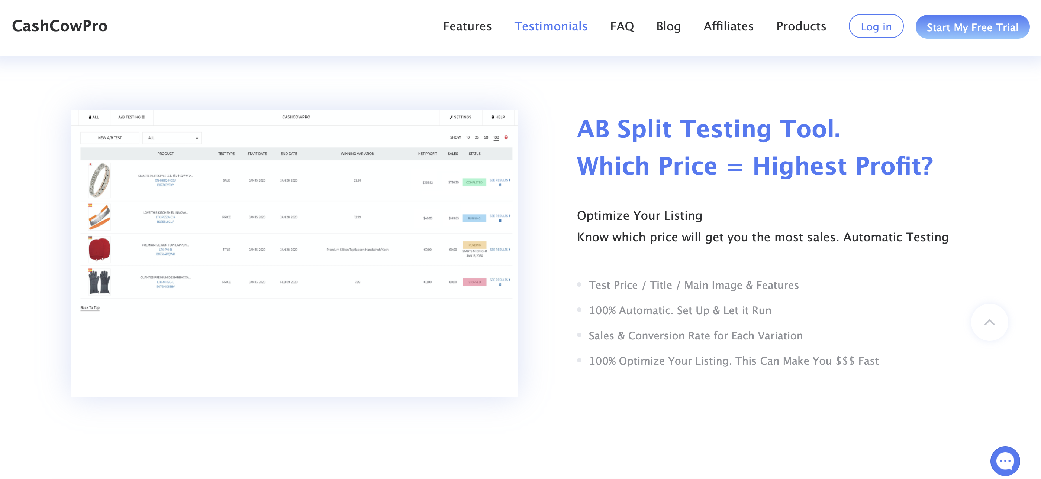1041x479 pixels.
Task: Expand the ALL filter dropdown
Action: 172,138
